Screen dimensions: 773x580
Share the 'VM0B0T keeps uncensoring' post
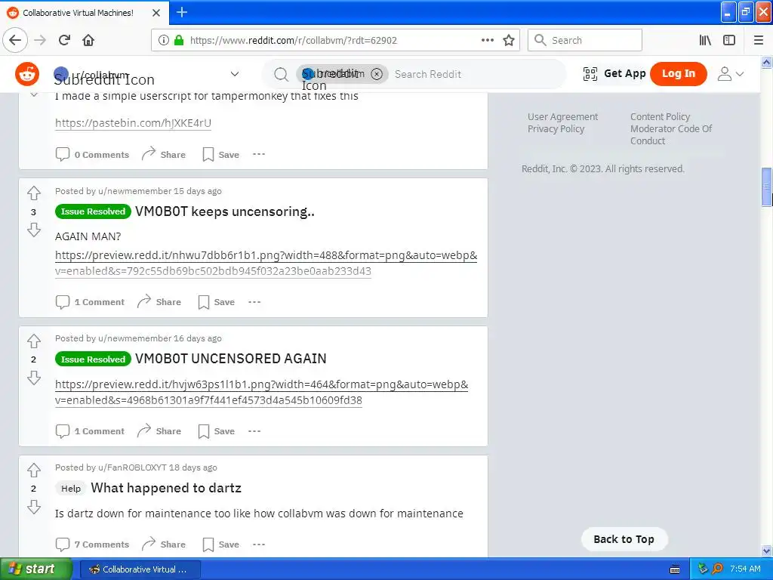pyautogui.click(x=159, y=302)
